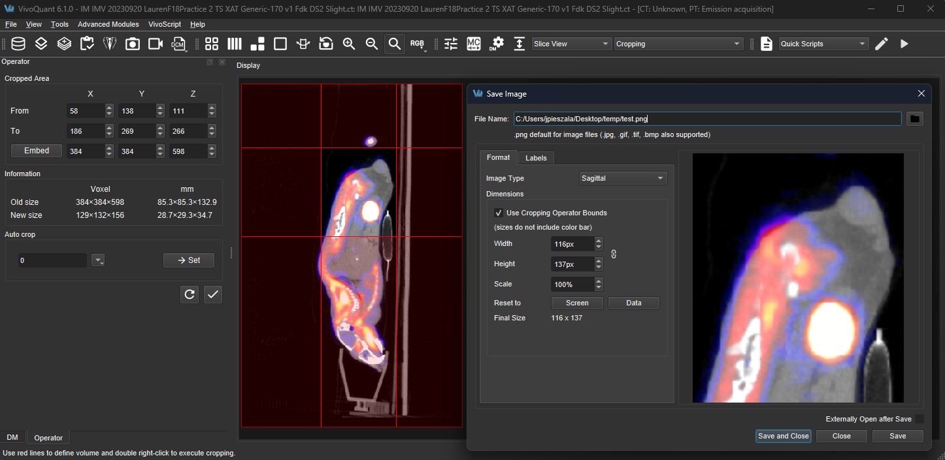Click the camera screenshot capture icon
This screenshot has height=460, width=945.
tap(133, 44)
